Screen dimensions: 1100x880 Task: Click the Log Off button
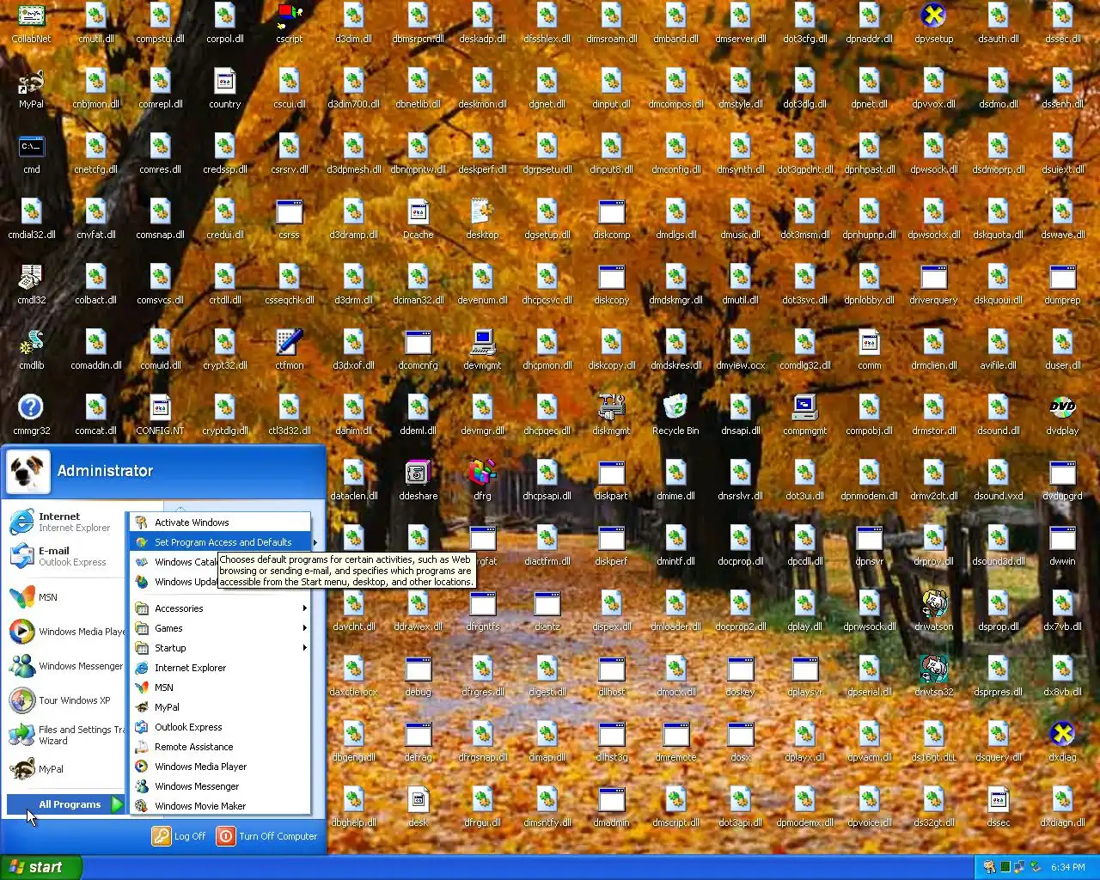tap(180, 836)
